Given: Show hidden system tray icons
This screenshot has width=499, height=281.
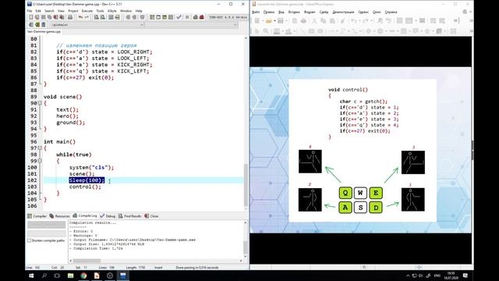Looking at the screenshot, I should coord(408,276).
